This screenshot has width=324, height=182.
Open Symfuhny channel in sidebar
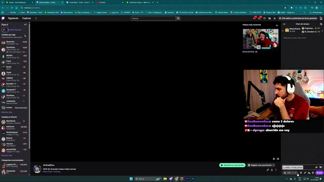pyautogui.click(x=15, y=50)
